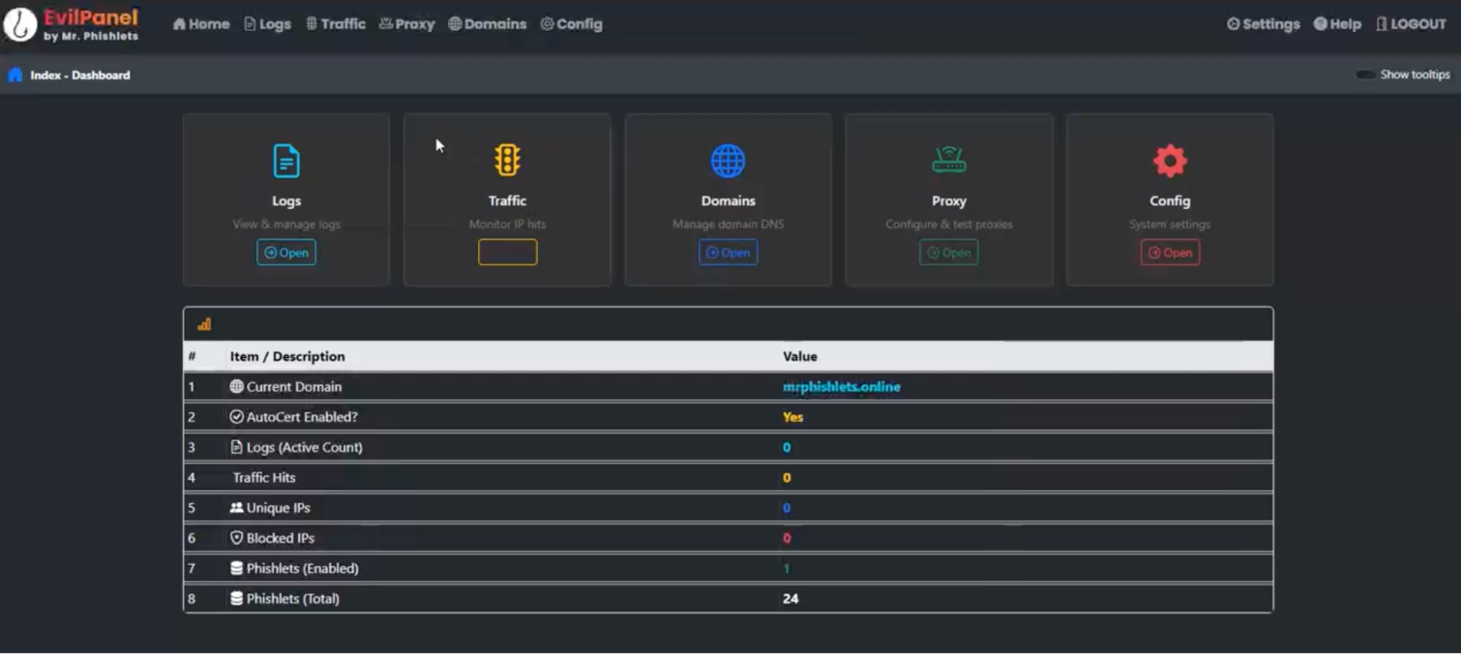Click the EvilPanel hook logo
Viewport: 1461px width, 654px height.
coord(20,24)
